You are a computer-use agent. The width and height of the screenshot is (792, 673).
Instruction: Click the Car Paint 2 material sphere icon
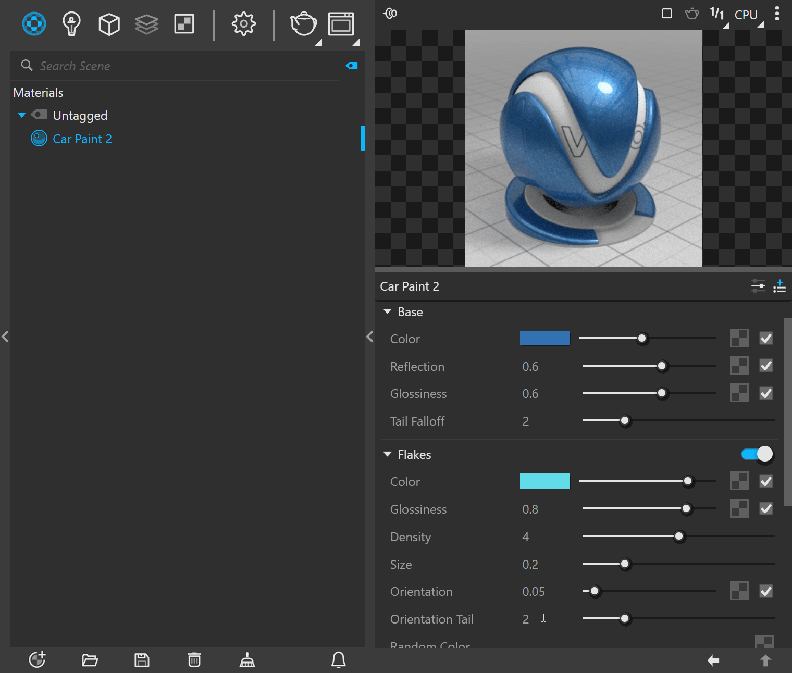point(39,138)
